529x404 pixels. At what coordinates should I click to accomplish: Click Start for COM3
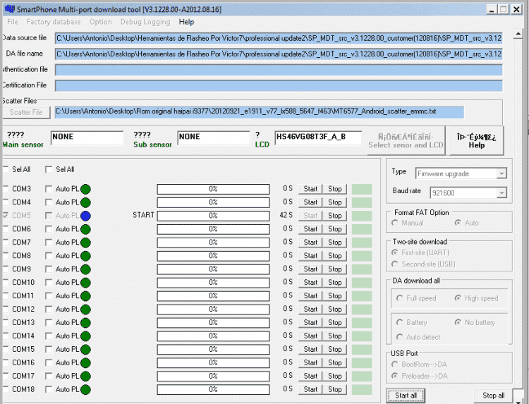[x=310, y=189]
